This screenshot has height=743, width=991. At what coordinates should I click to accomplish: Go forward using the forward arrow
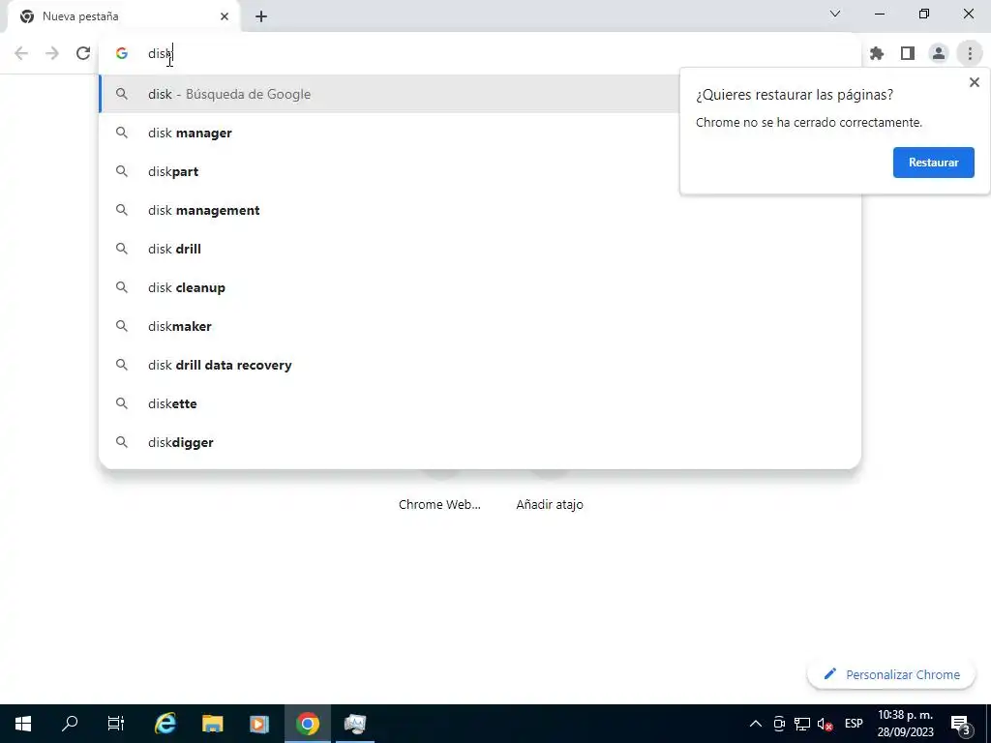(x=52, y=53)
